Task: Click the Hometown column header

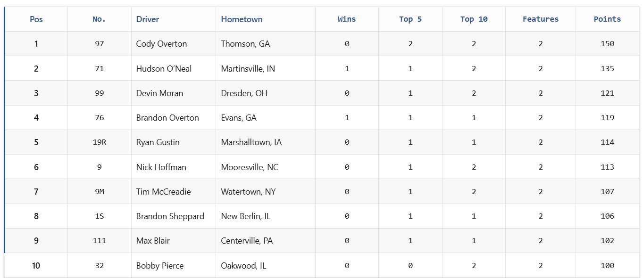Action: point(242,19)
